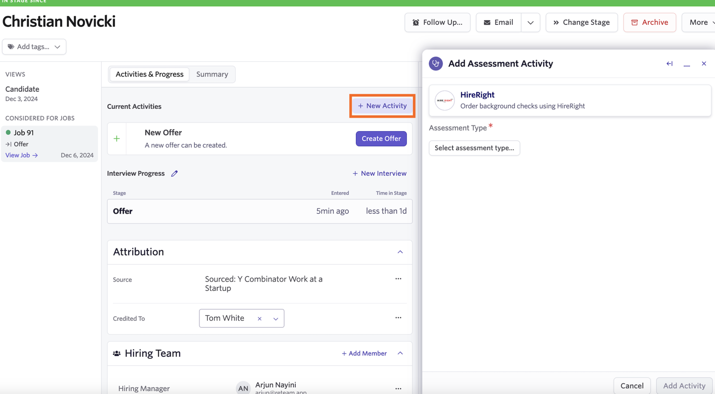Open the More menu
The image size is (715, 394).
[699, 22]
